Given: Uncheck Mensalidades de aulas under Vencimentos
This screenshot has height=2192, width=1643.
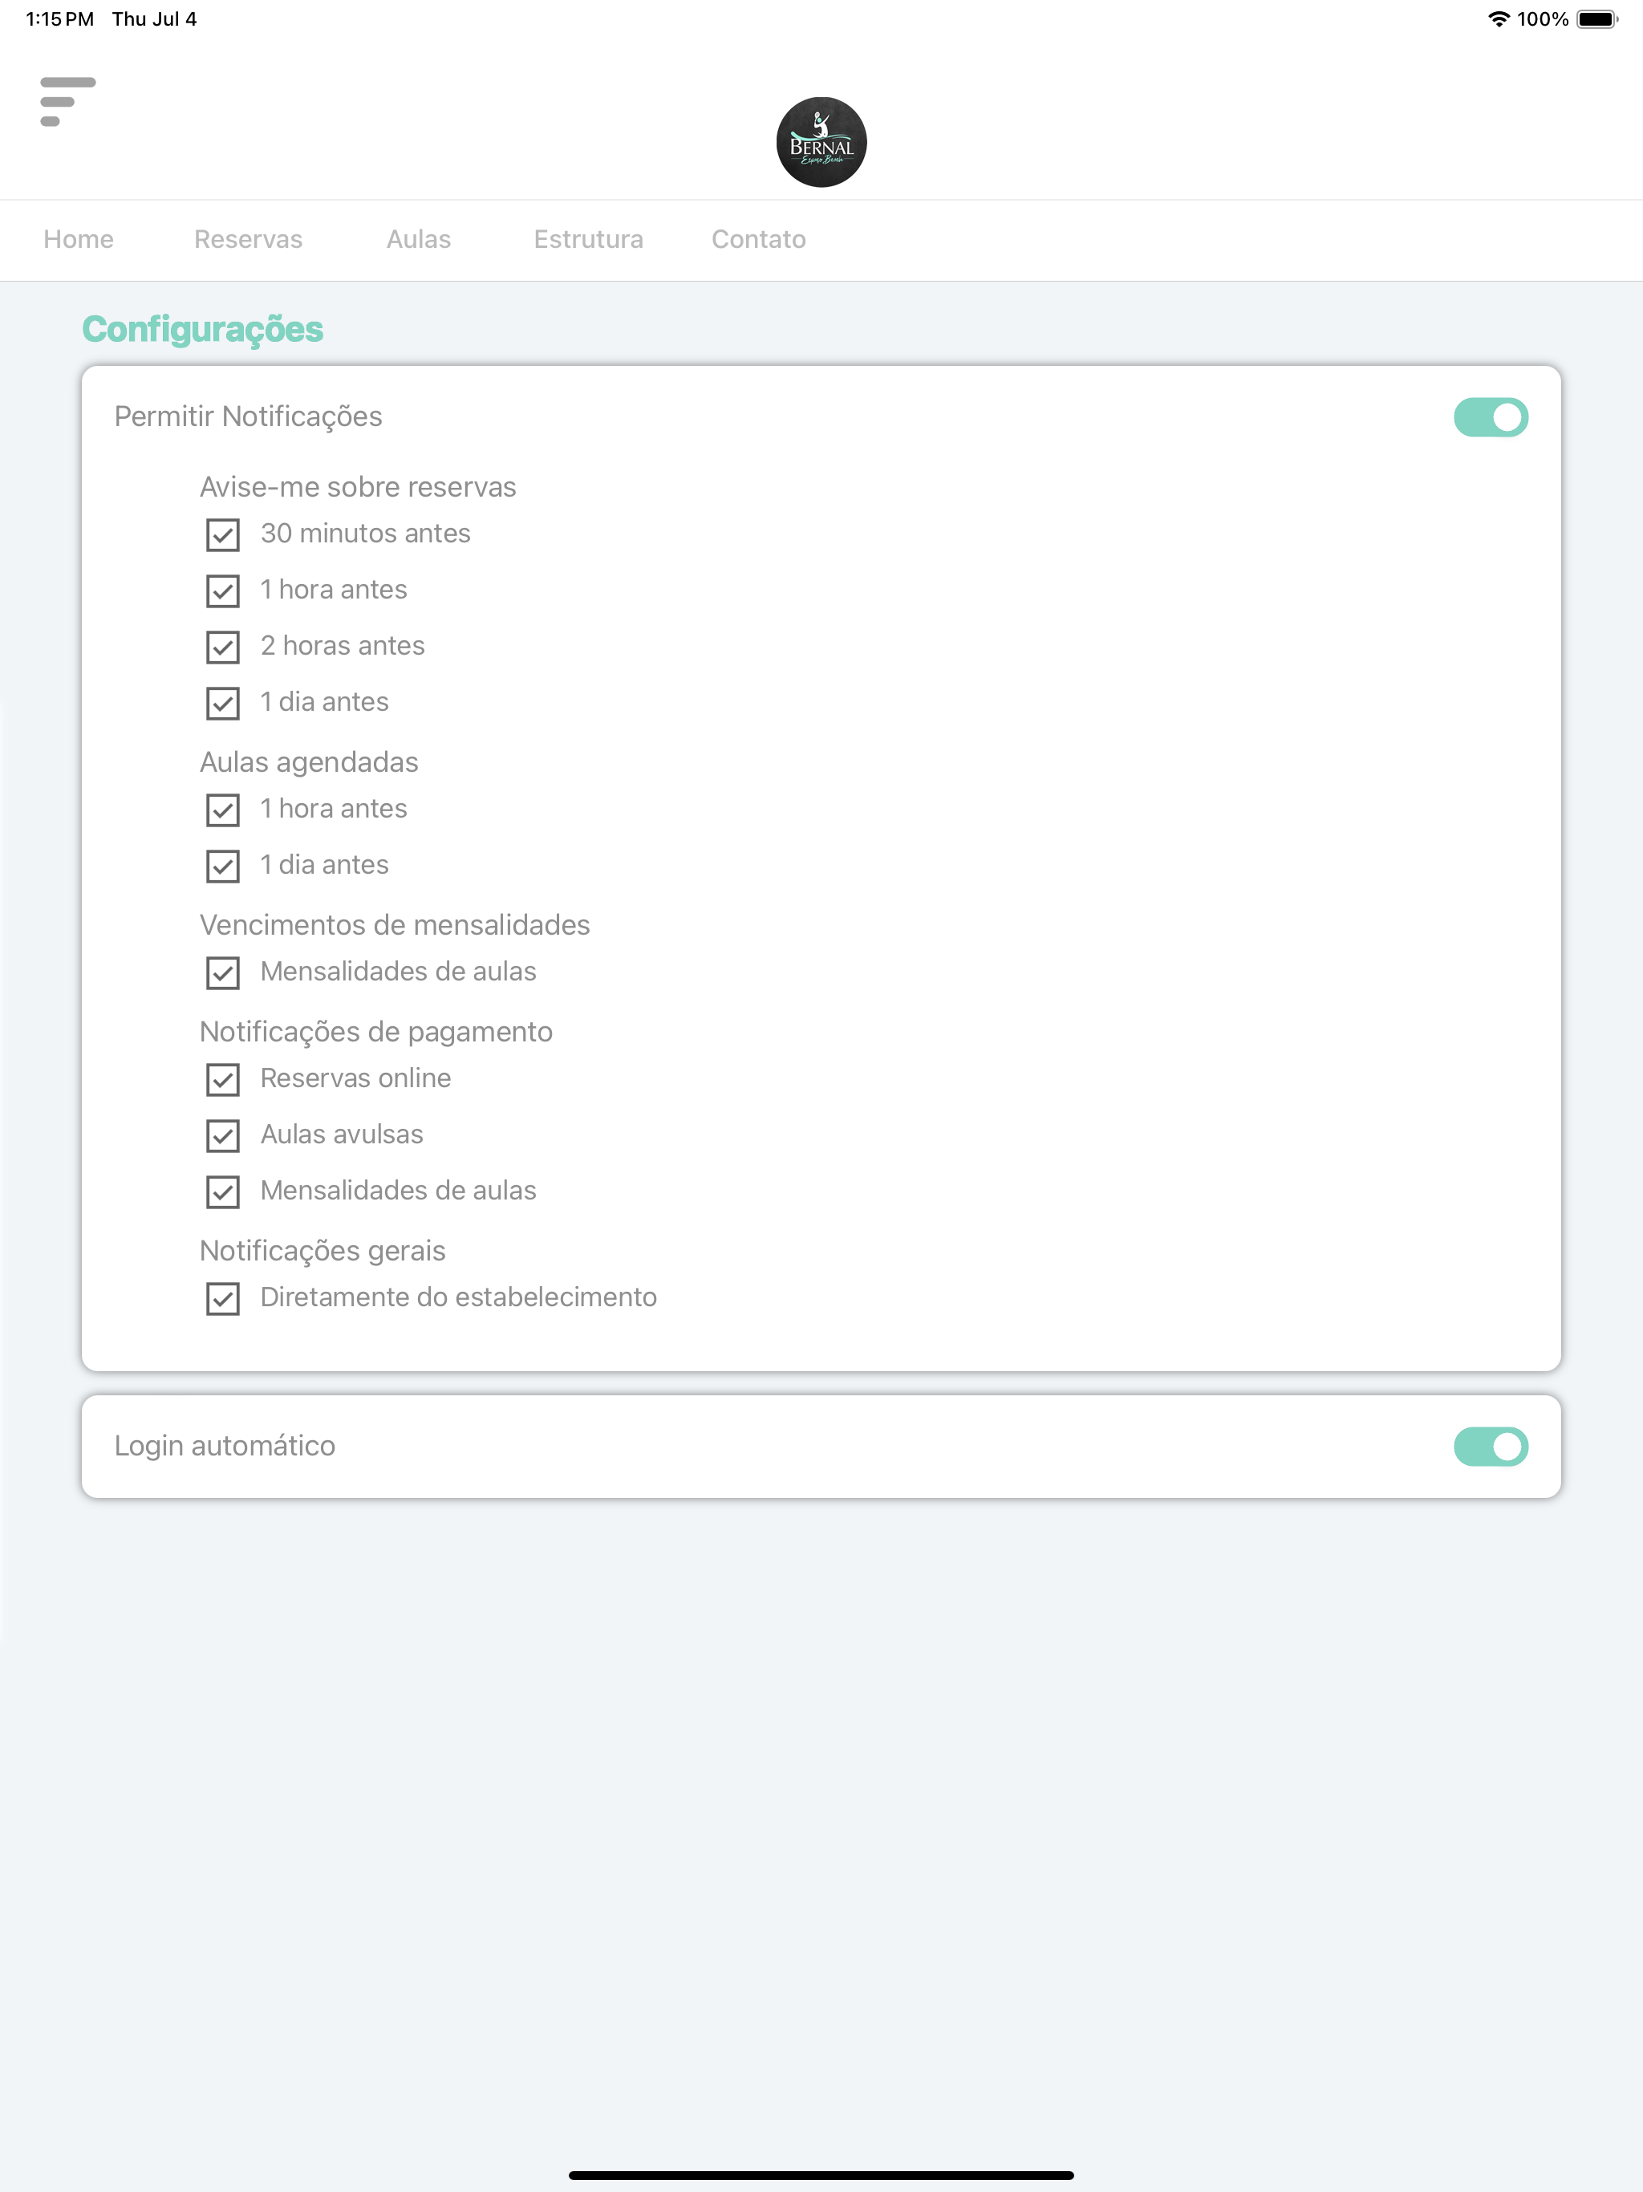Looking at the screenshot, I should tap(223, 973).
